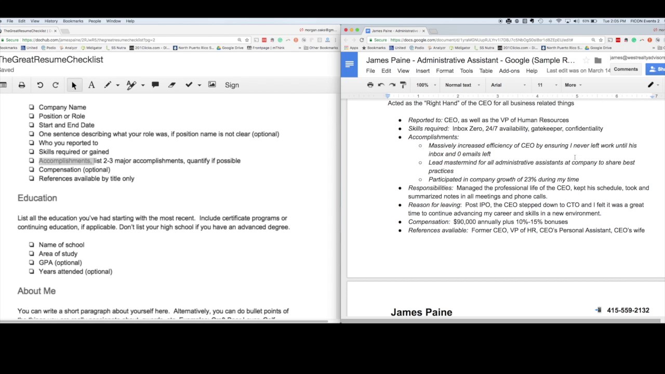Select the arrow pointer tool in DocHub
665x374 pixels.
(74, 85)
